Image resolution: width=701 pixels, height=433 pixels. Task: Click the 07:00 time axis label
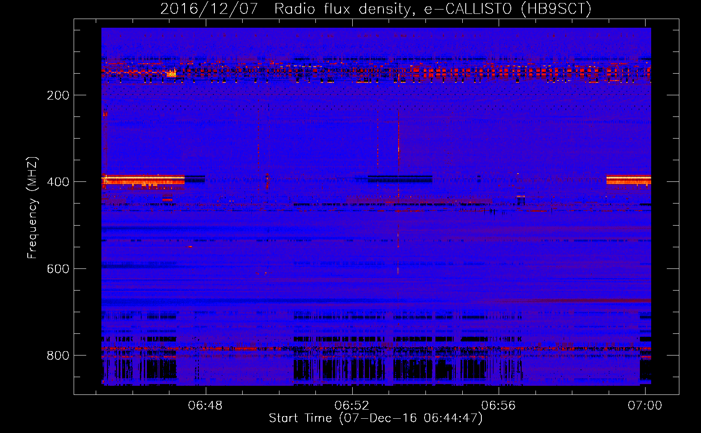[x=645, y=405]
